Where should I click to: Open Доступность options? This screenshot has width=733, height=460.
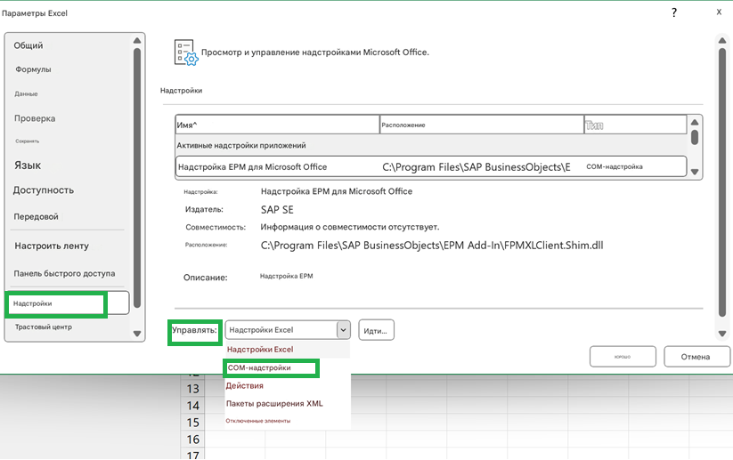click(44, 190)
